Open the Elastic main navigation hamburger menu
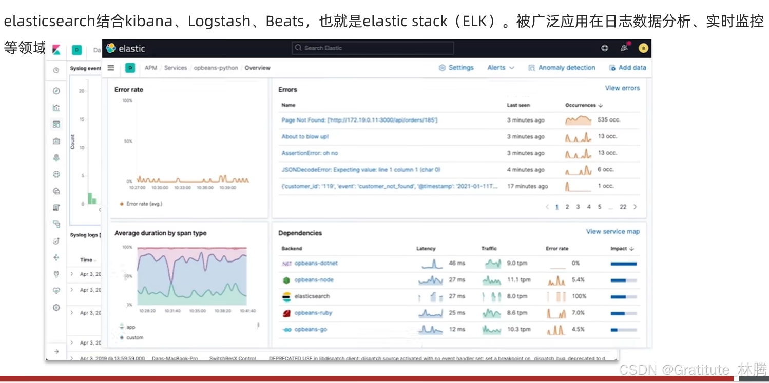This screenshot has width=769, height=383. [x=111, y=67]
